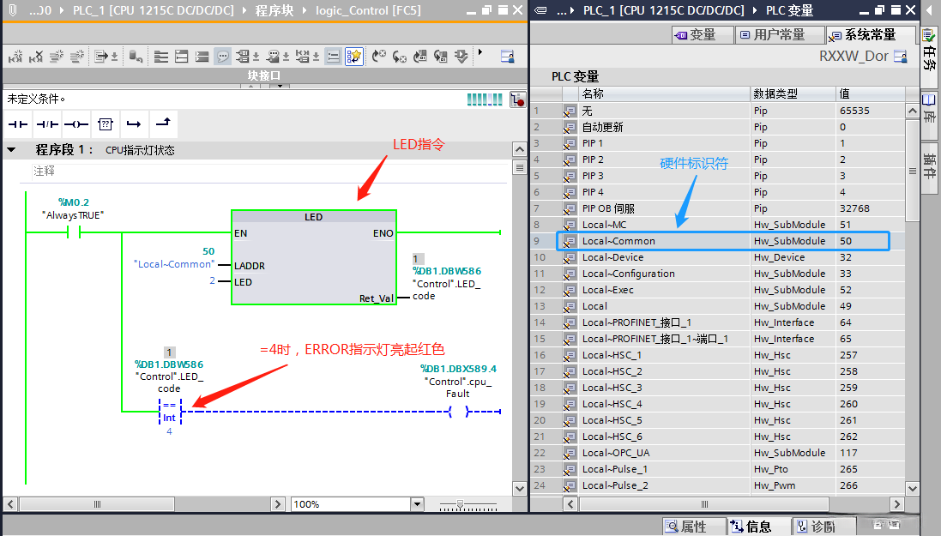Viewport: 941px width, 536px height.
Task: Sort table by 数据类型 column header
Action: [x=793, y=93]
